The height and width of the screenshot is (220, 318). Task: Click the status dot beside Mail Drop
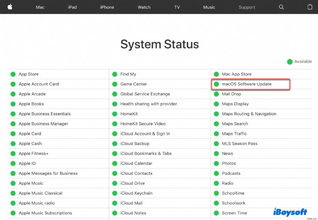(216, 94)
